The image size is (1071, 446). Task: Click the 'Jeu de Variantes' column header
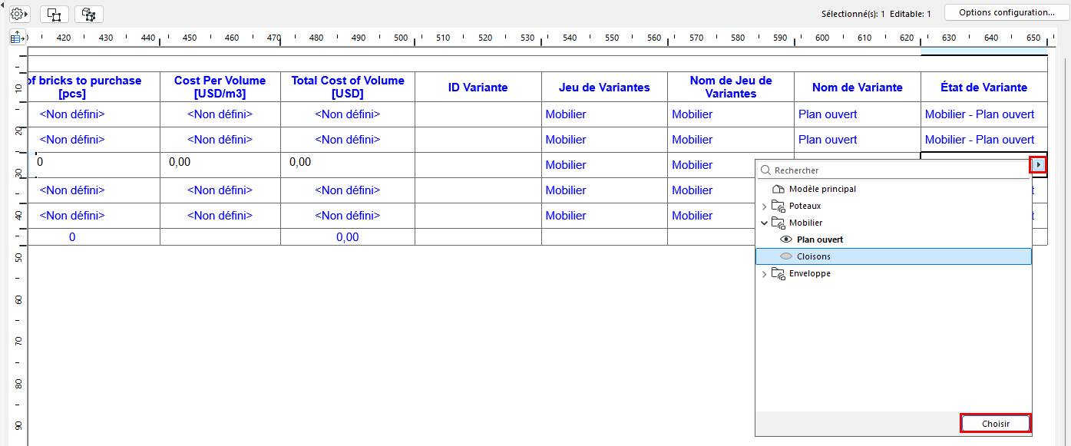click(604, 87)
